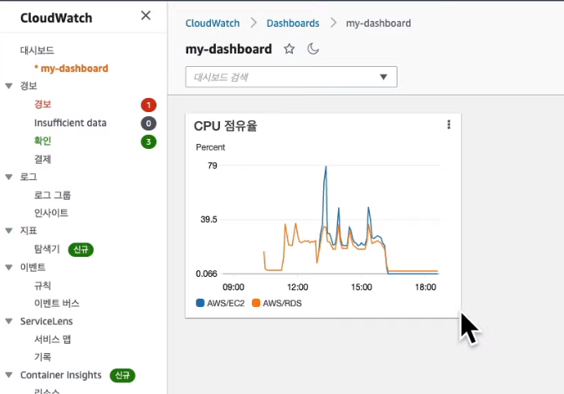Screen dimensions: 564x394
Task: Click the my-dashboard page heading
Action: 228,49
